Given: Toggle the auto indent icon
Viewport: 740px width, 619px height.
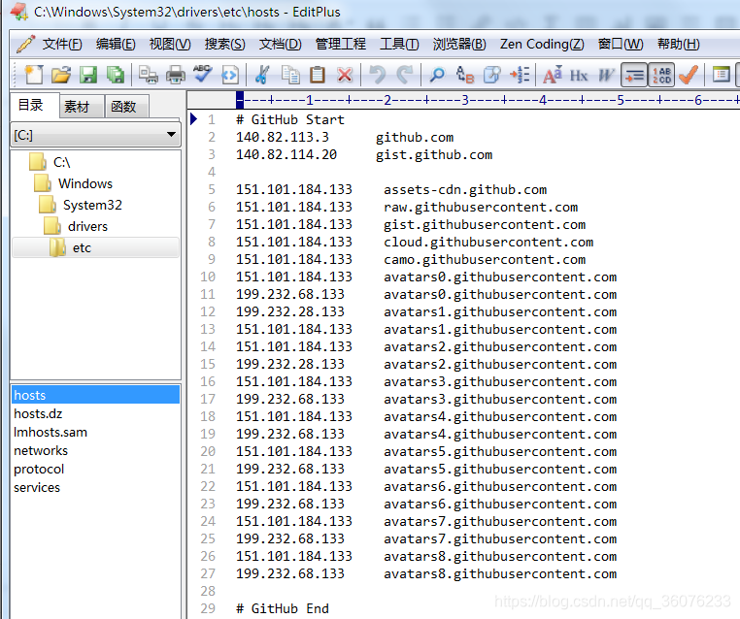Looking at the screenshot, I should pos(634,75).
